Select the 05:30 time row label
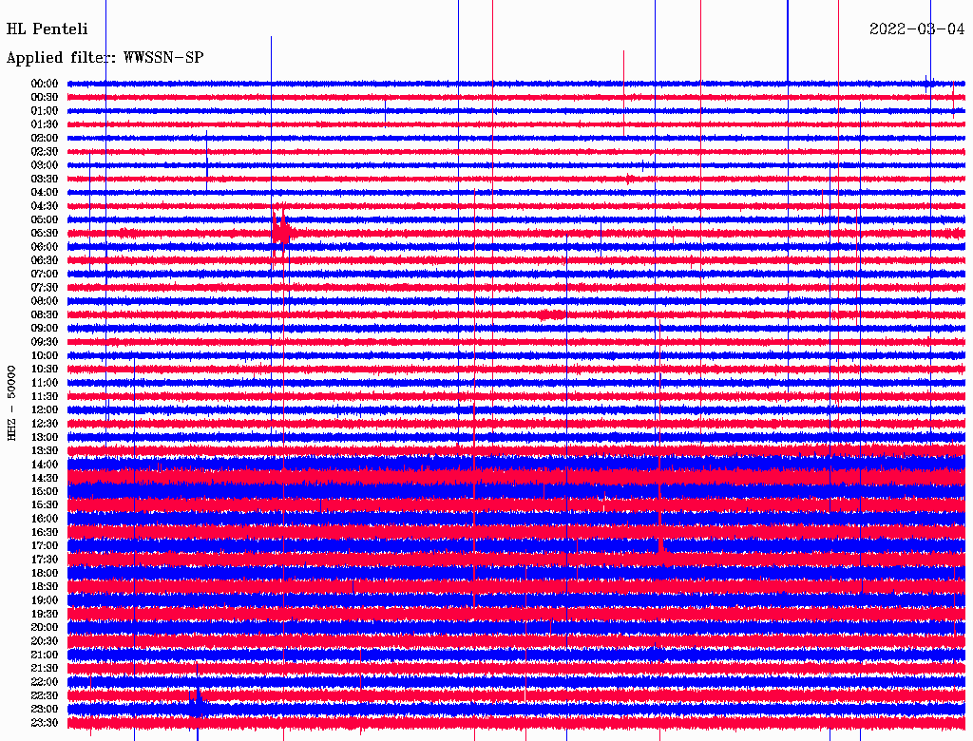 coord(45,233)
